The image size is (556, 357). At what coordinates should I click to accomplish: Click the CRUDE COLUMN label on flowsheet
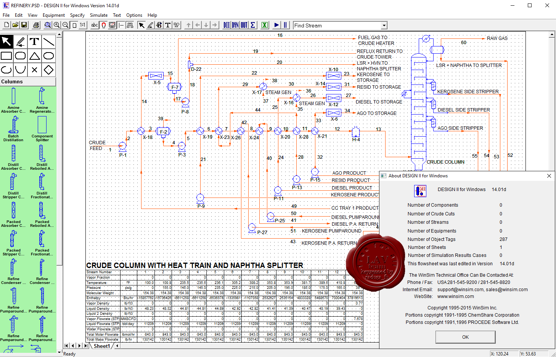445,162
